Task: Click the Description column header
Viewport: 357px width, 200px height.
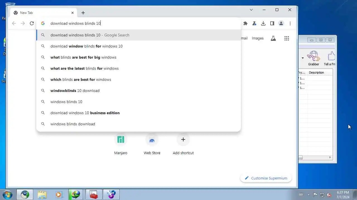Action: click(320, 72)
